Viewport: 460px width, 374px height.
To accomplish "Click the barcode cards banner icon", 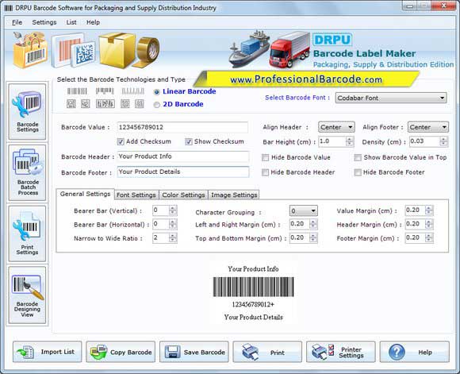I will 74,51.
